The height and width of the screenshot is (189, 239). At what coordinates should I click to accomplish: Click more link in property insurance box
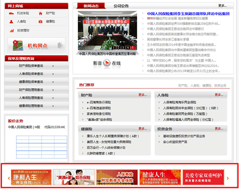[x=142, y=95]
